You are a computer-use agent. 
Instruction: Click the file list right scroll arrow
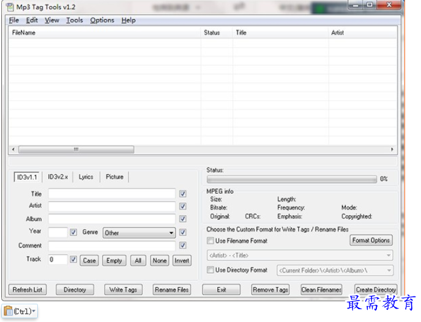click(x=392, y=149)
